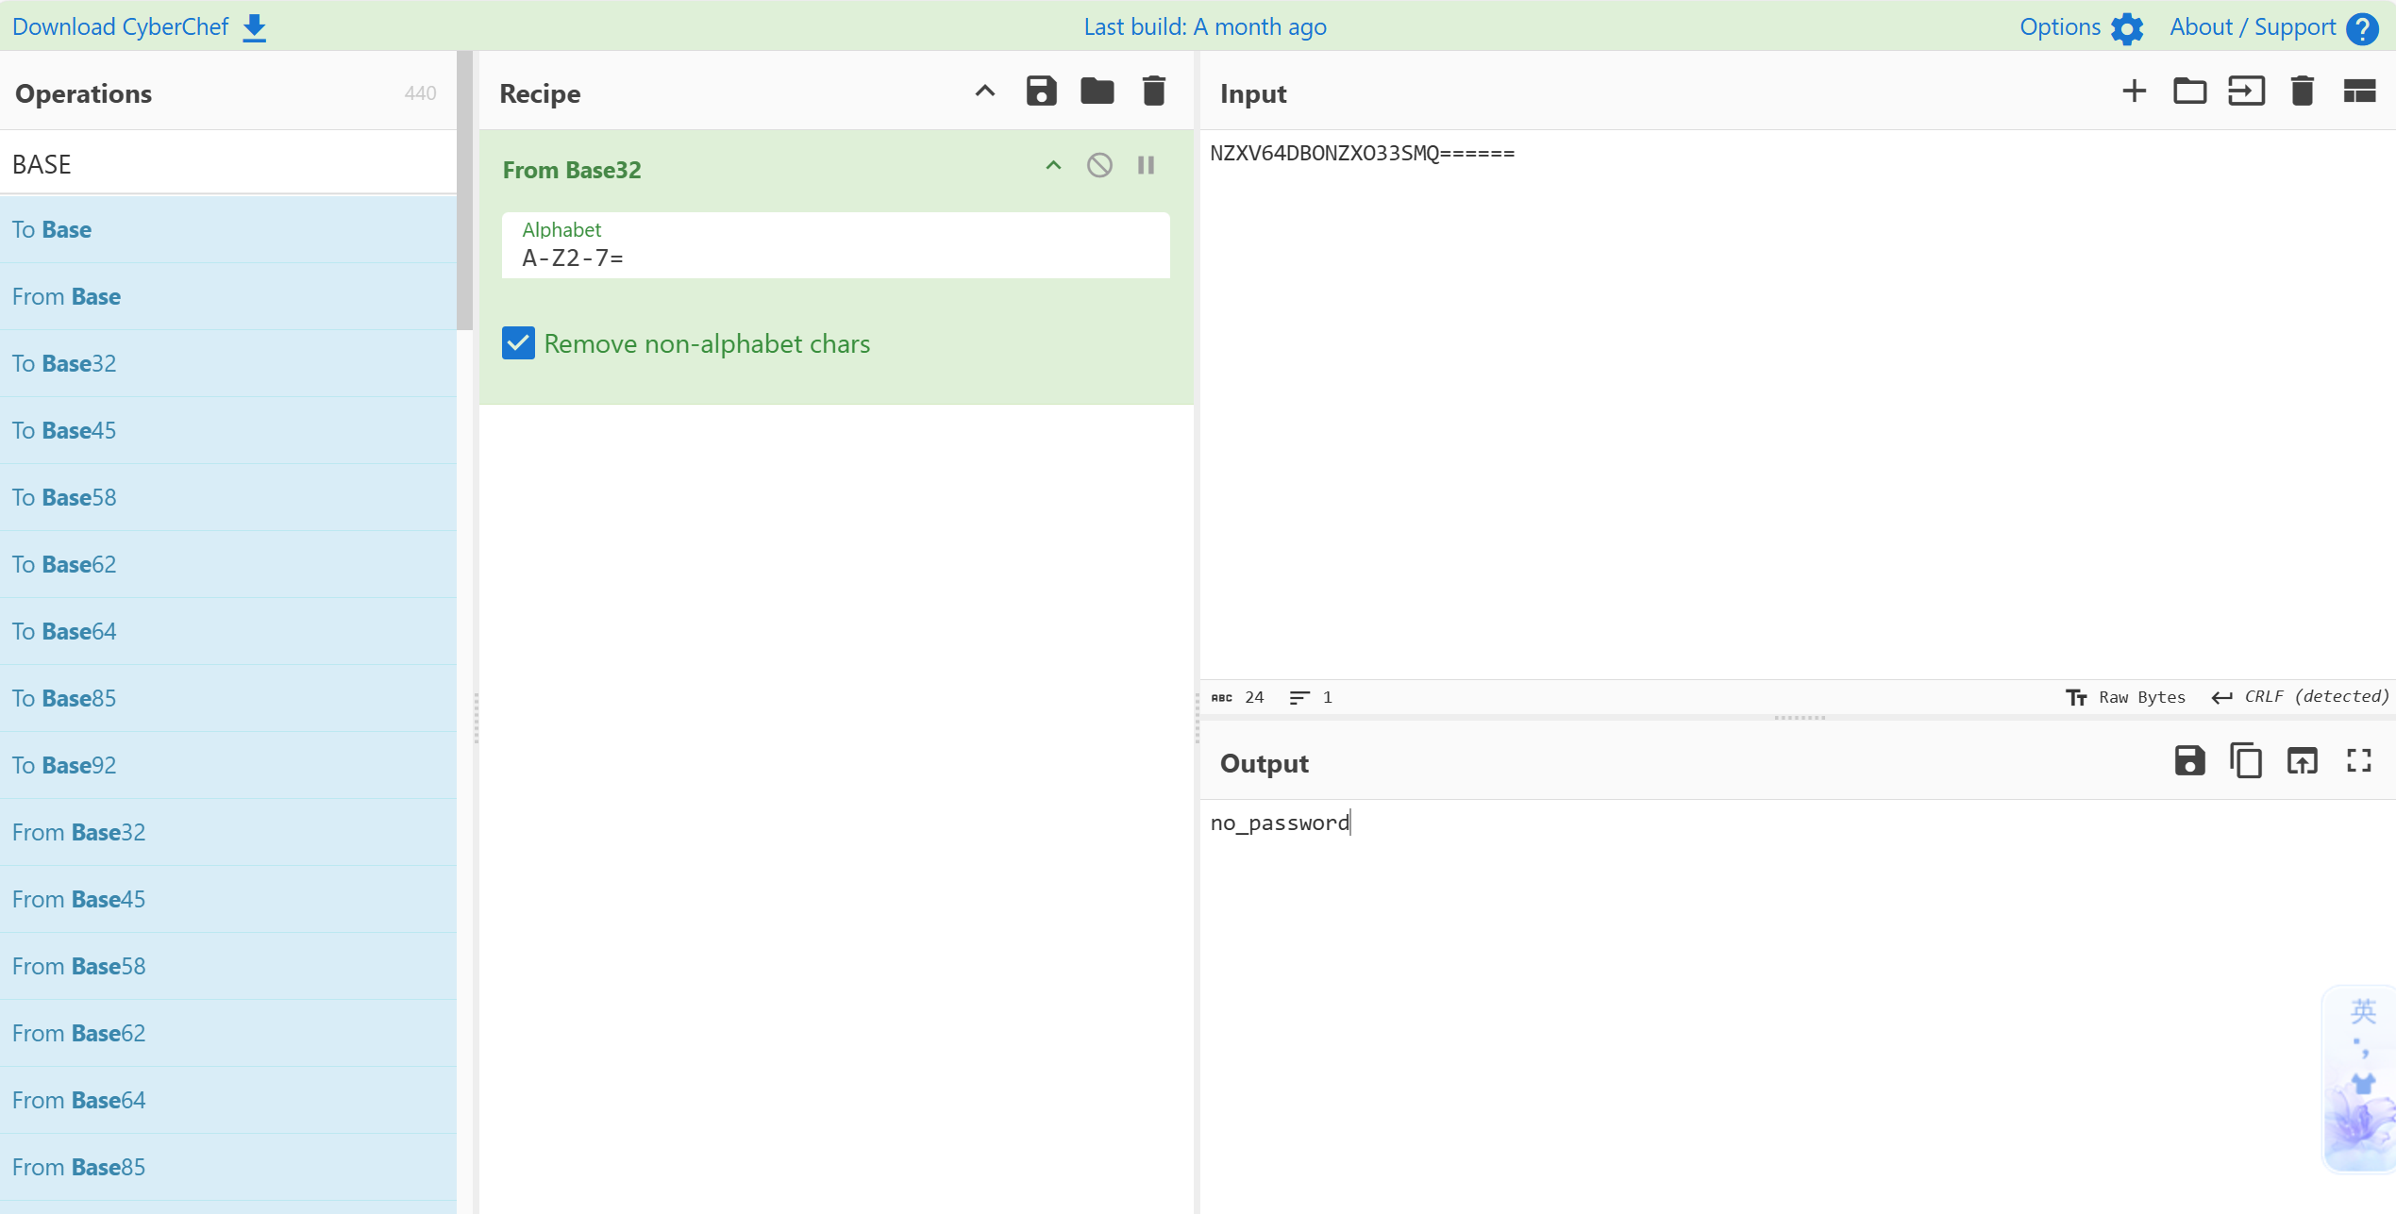Set a breakpoint on From Base32
2396x1214 pixels.
pyautogui.click(x=1146, y=166)
